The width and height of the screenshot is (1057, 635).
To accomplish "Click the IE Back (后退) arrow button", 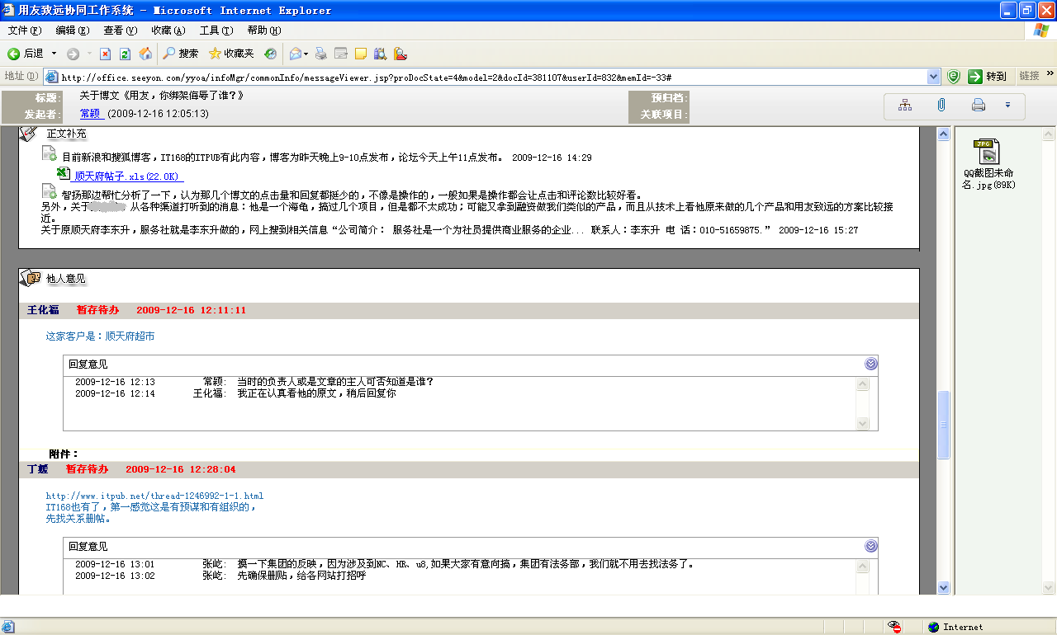I will click(26, 54).
